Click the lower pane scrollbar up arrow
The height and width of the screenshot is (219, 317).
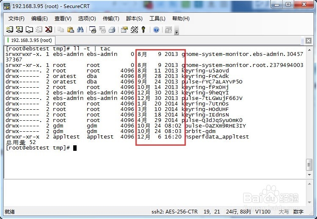tap(309, 184)
